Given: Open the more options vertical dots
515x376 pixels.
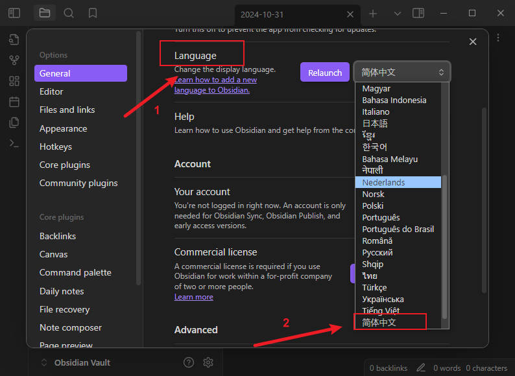Looking at the screenshot, I should 498,38.
